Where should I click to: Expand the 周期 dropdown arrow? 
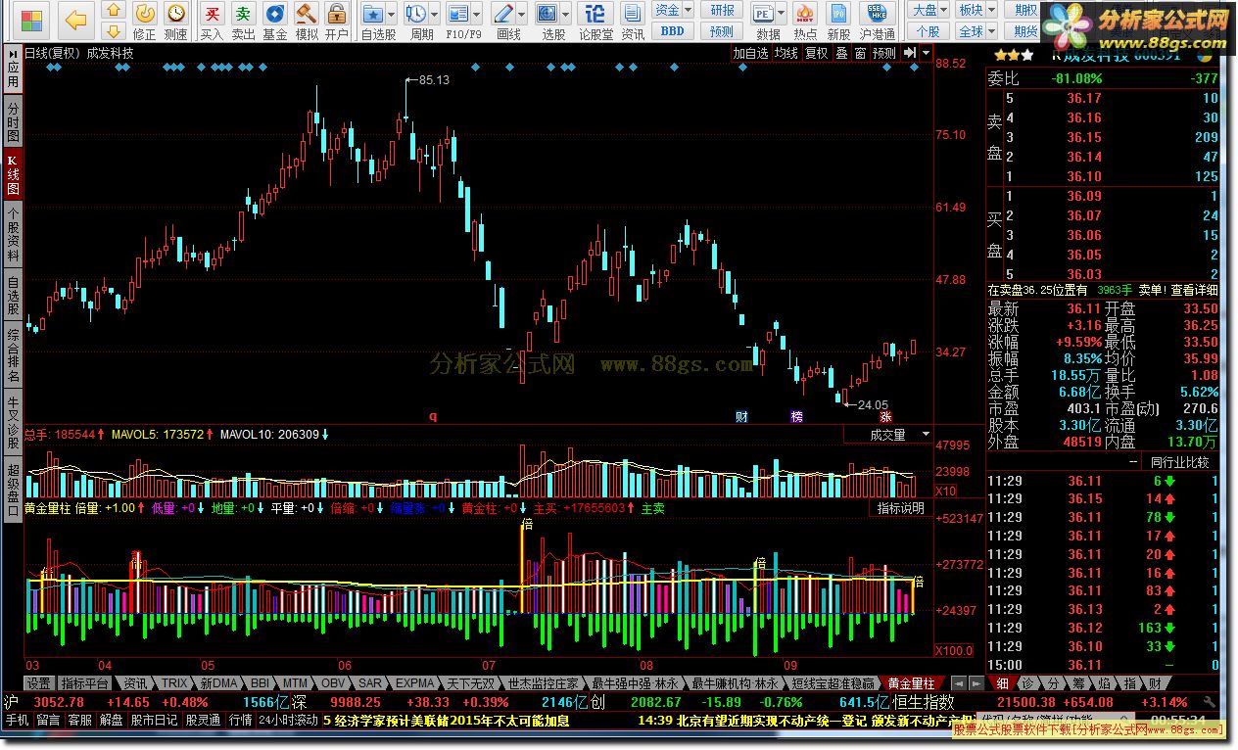coord(435,14)
